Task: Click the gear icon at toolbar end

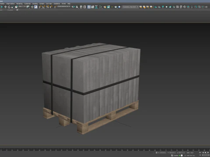Action: pos(206,7)
